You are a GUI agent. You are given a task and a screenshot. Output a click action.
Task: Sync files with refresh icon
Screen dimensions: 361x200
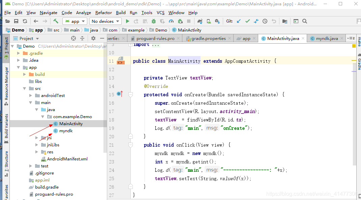pos(25,21)
